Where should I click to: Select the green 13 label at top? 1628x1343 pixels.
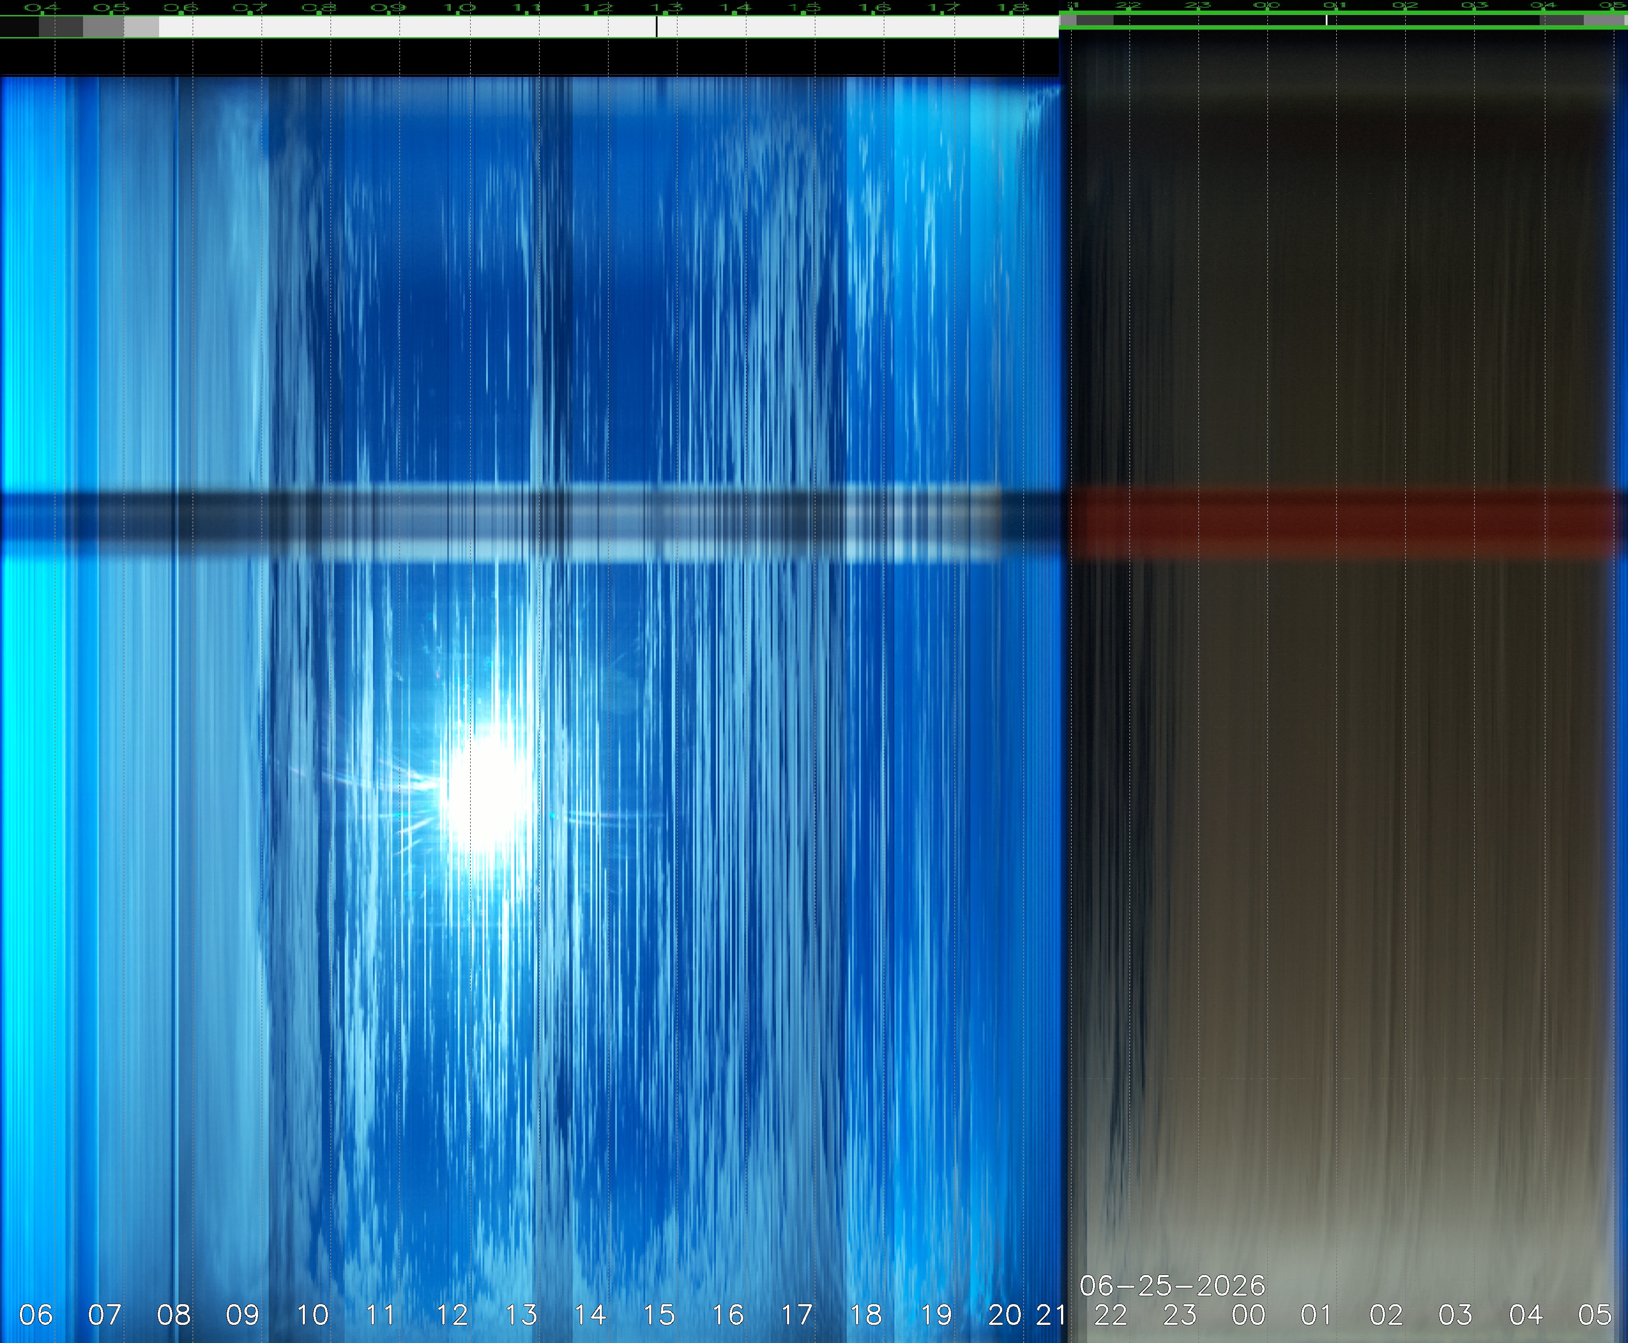pyautogui.click(x=666, y=8)
